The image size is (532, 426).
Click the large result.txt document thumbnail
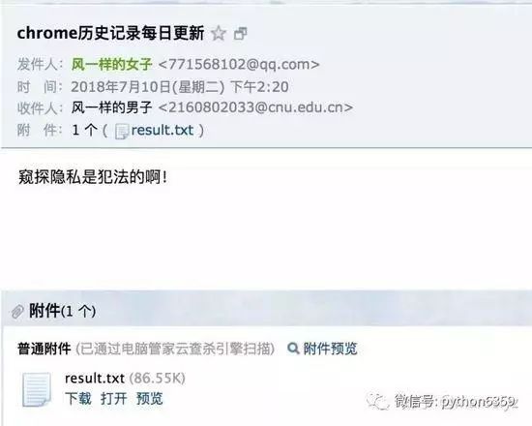tap(37, 389)
